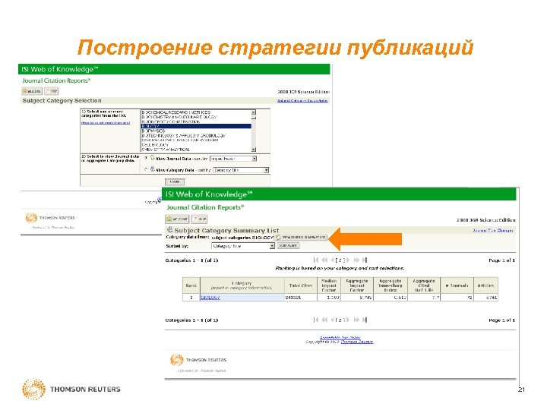Go to previous page in bottom pagination

click(x=332, y=320)
